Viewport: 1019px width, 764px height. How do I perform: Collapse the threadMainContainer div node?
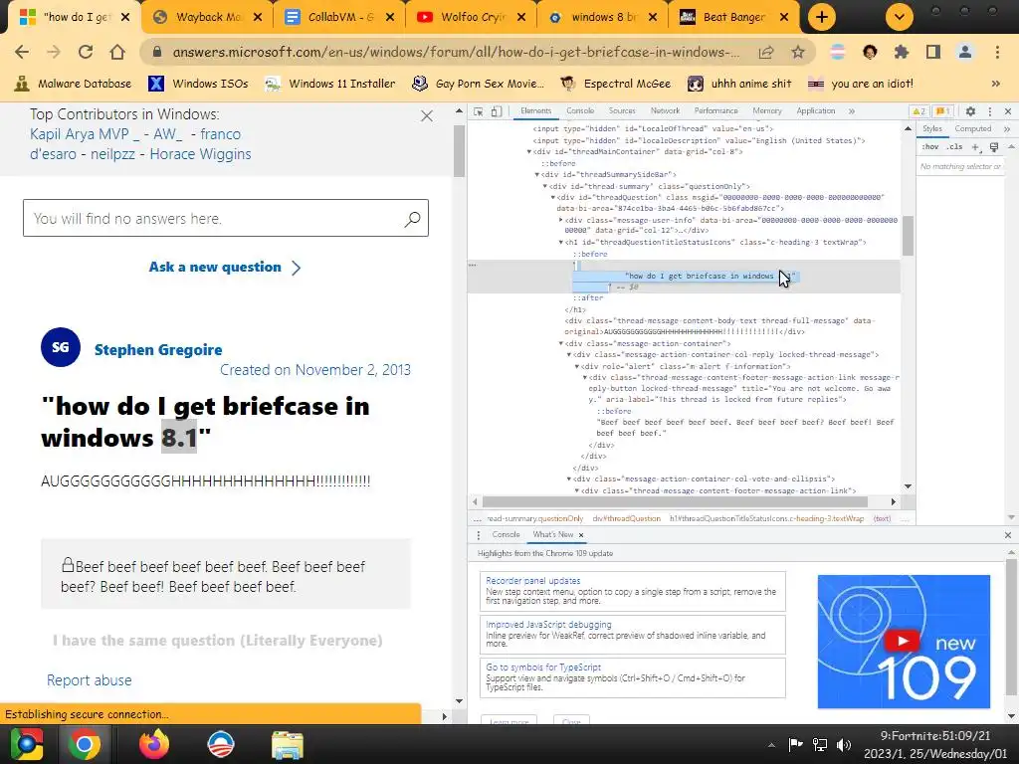point(529,152)
